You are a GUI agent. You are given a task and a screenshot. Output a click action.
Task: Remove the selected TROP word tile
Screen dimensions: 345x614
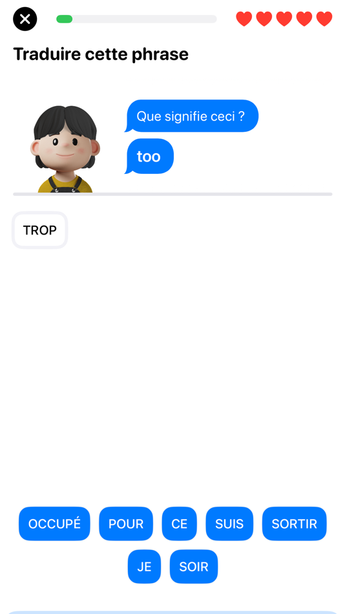point(39,230)
